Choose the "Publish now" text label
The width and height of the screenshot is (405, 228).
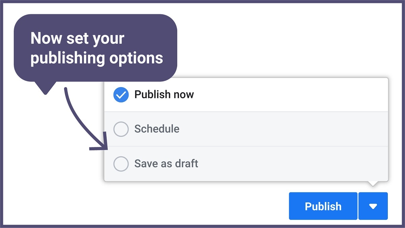164,94
